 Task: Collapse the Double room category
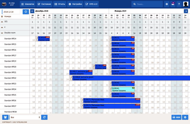pyautogui.click(x=2, y=33)
